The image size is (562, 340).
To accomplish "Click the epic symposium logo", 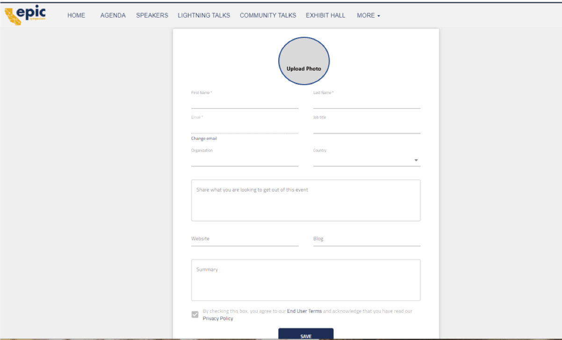I will click(x=26, y=15).
